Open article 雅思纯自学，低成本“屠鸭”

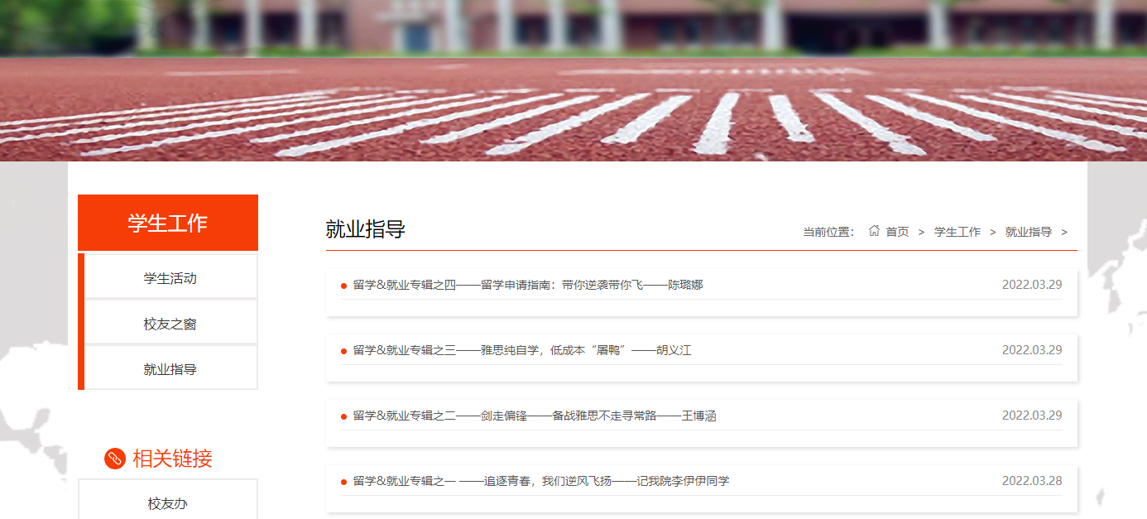pos(522,350)
